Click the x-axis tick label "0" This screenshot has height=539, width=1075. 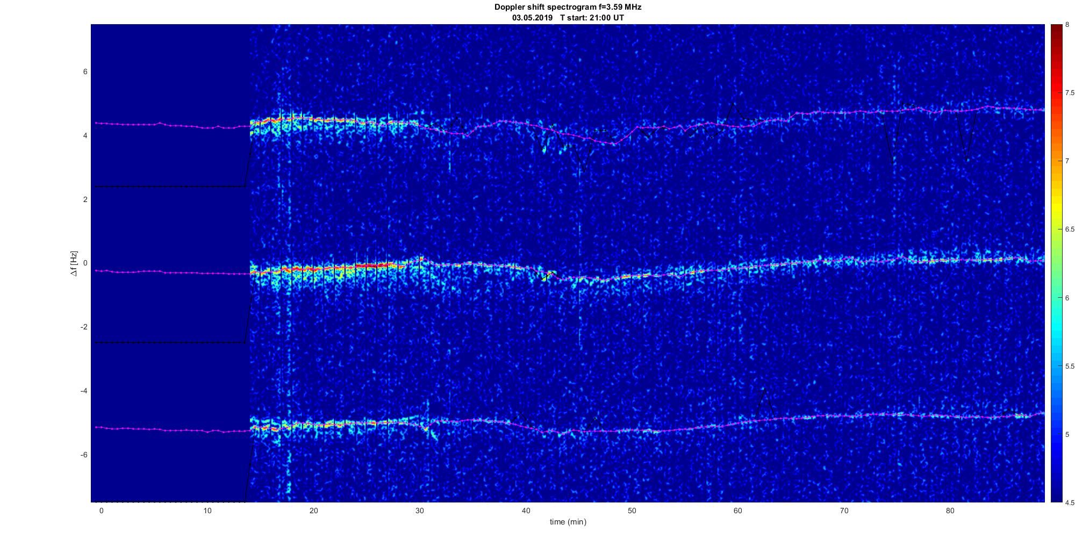coord(101,511)
